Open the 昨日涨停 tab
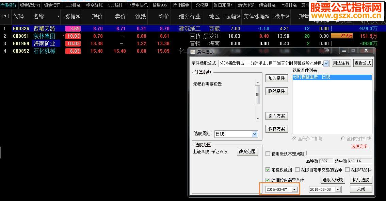Viewport: 386px width, 201px height. coord(224,5)
